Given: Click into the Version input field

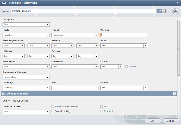Looking at the screenshot, I should [124, 35].
